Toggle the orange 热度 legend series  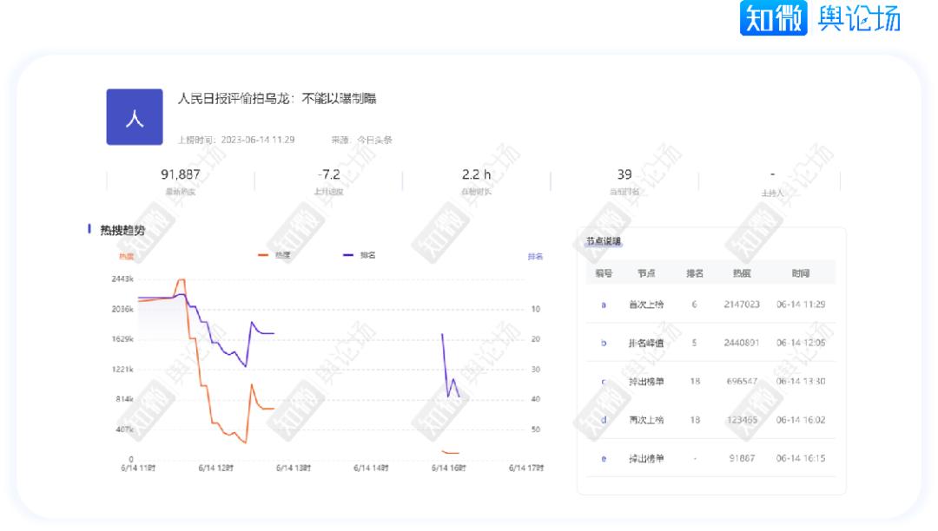coord(274,255)
